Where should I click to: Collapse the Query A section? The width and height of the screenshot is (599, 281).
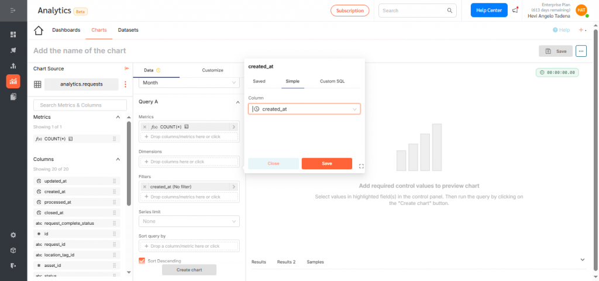point(237,102)
